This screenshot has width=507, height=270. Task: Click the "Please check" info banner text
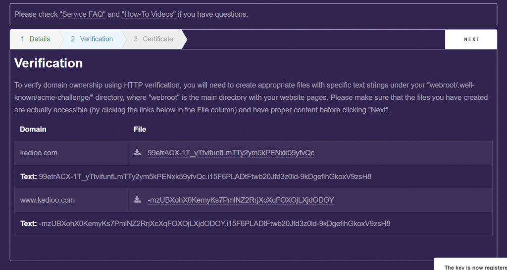(131, 14)
